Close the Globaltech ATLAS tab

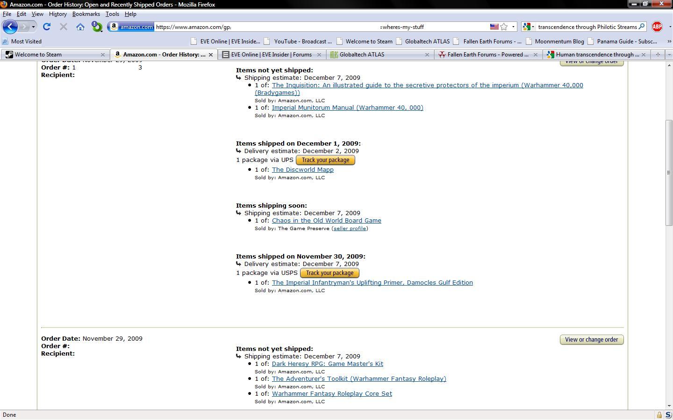coord(427,55)
